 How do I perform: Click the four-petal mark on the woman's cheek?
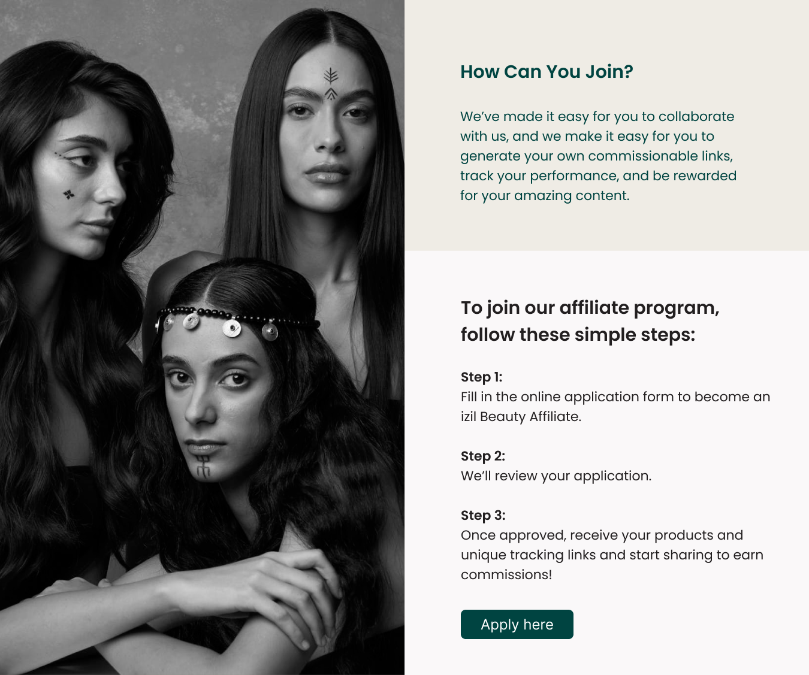coord(69,194)
